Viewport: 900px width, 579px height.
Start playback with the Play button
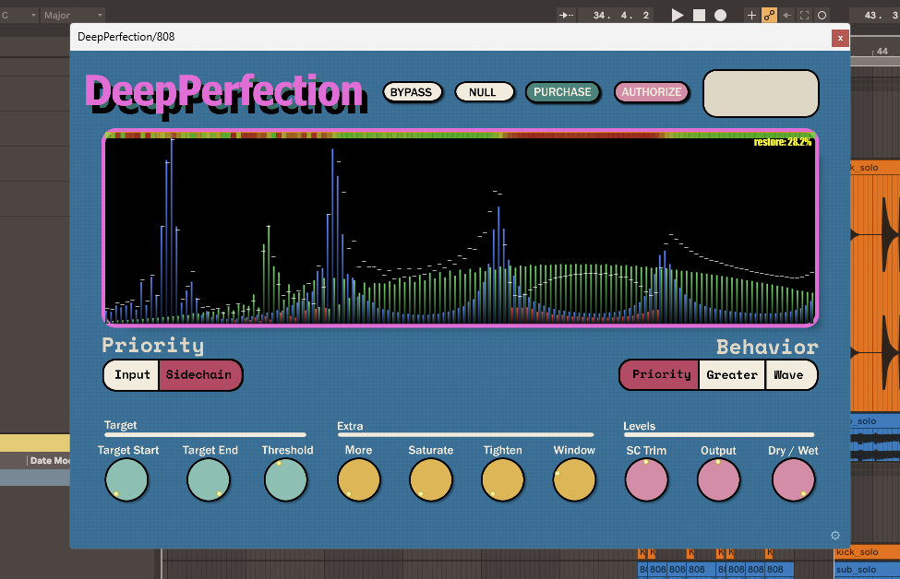click(x=678, y=15)
